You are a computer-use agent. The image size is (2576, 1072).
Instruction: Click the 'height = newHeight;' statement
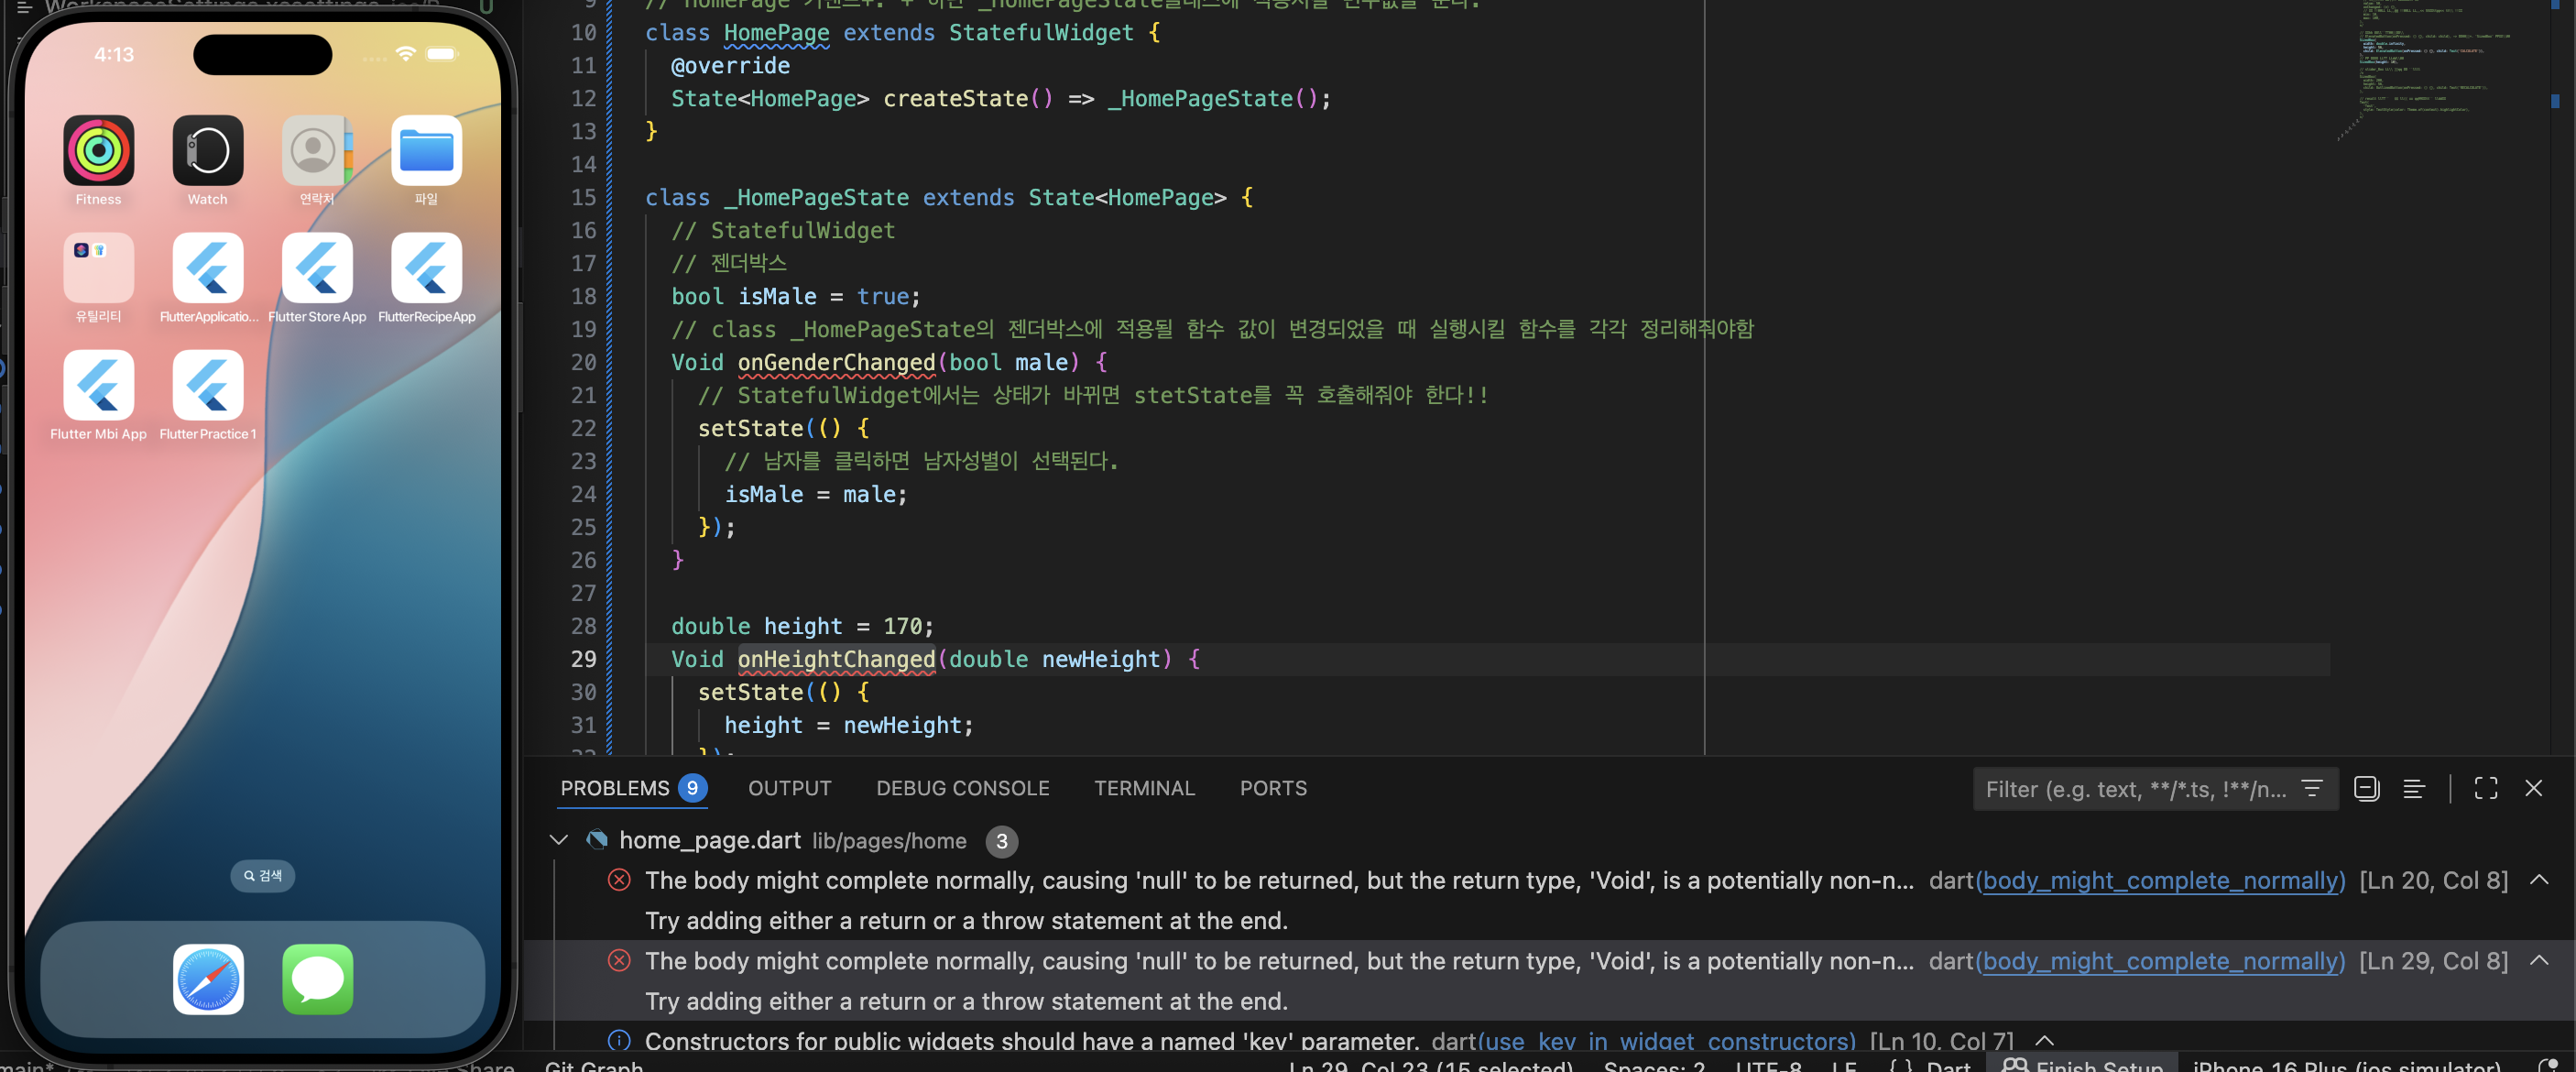point(848,725)
